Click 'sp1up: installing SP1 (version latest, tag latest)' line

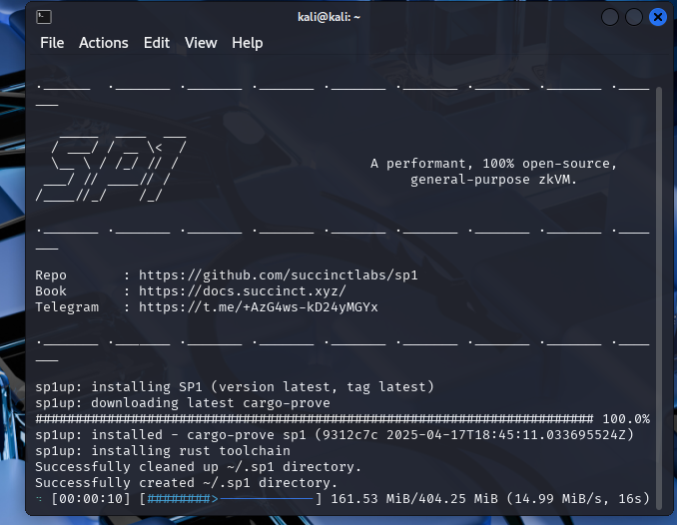point(235,387)
